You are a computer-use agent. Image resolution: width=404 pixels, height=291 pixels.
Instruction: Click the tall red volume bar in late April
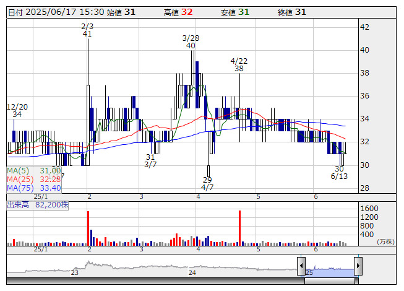click(239, 228)
